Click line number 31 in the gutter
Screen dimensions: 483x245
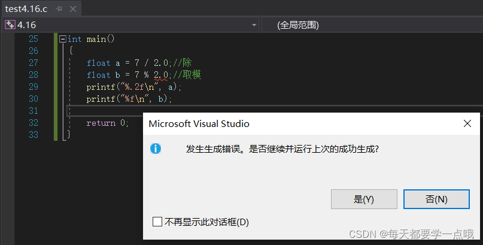[34, 111]
